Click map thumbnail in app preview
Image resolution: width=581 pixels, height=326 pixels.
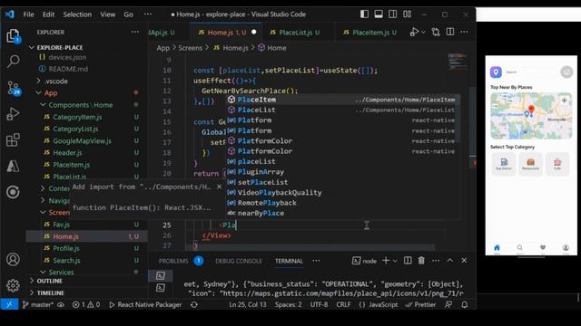531,116
